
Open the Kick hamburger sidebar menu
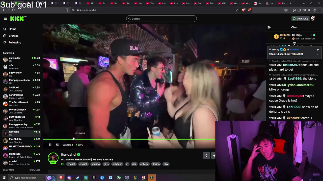click(x=5, y=19)
